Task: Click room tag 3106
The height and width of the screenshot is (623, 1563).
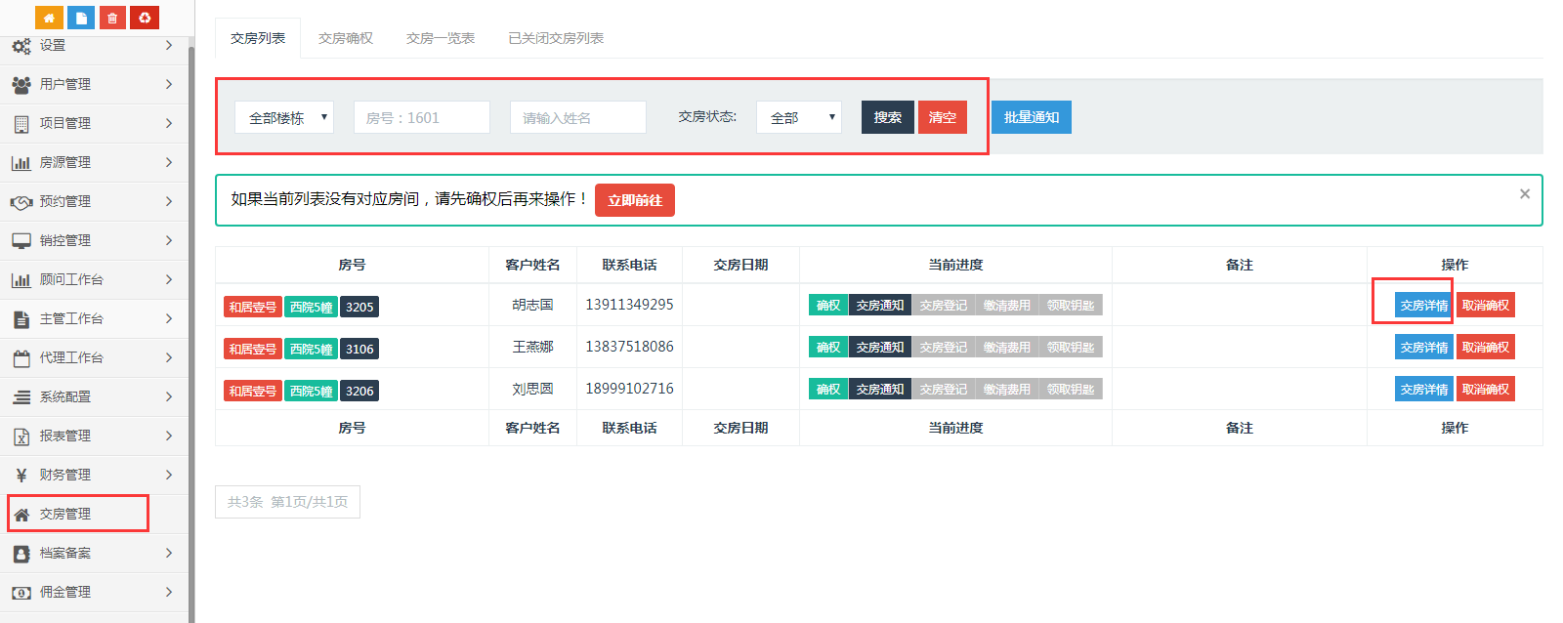Action: [x=359, y=349]
